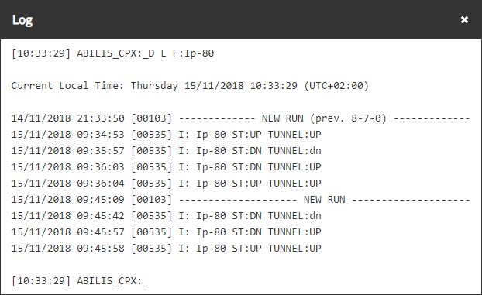482x295 pixels.
Task: Select log entry timestamped 09:36:03
Action: (166, 167)
